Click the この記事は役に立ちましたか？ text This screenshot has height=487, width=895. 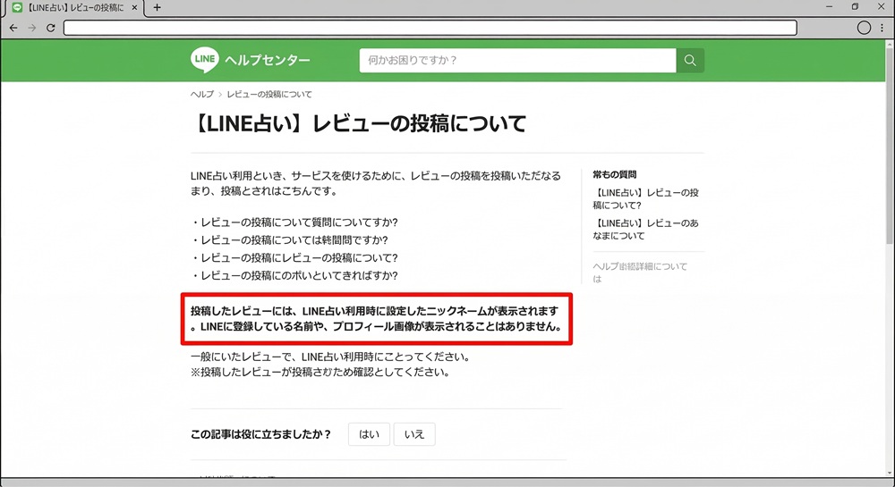260,434
